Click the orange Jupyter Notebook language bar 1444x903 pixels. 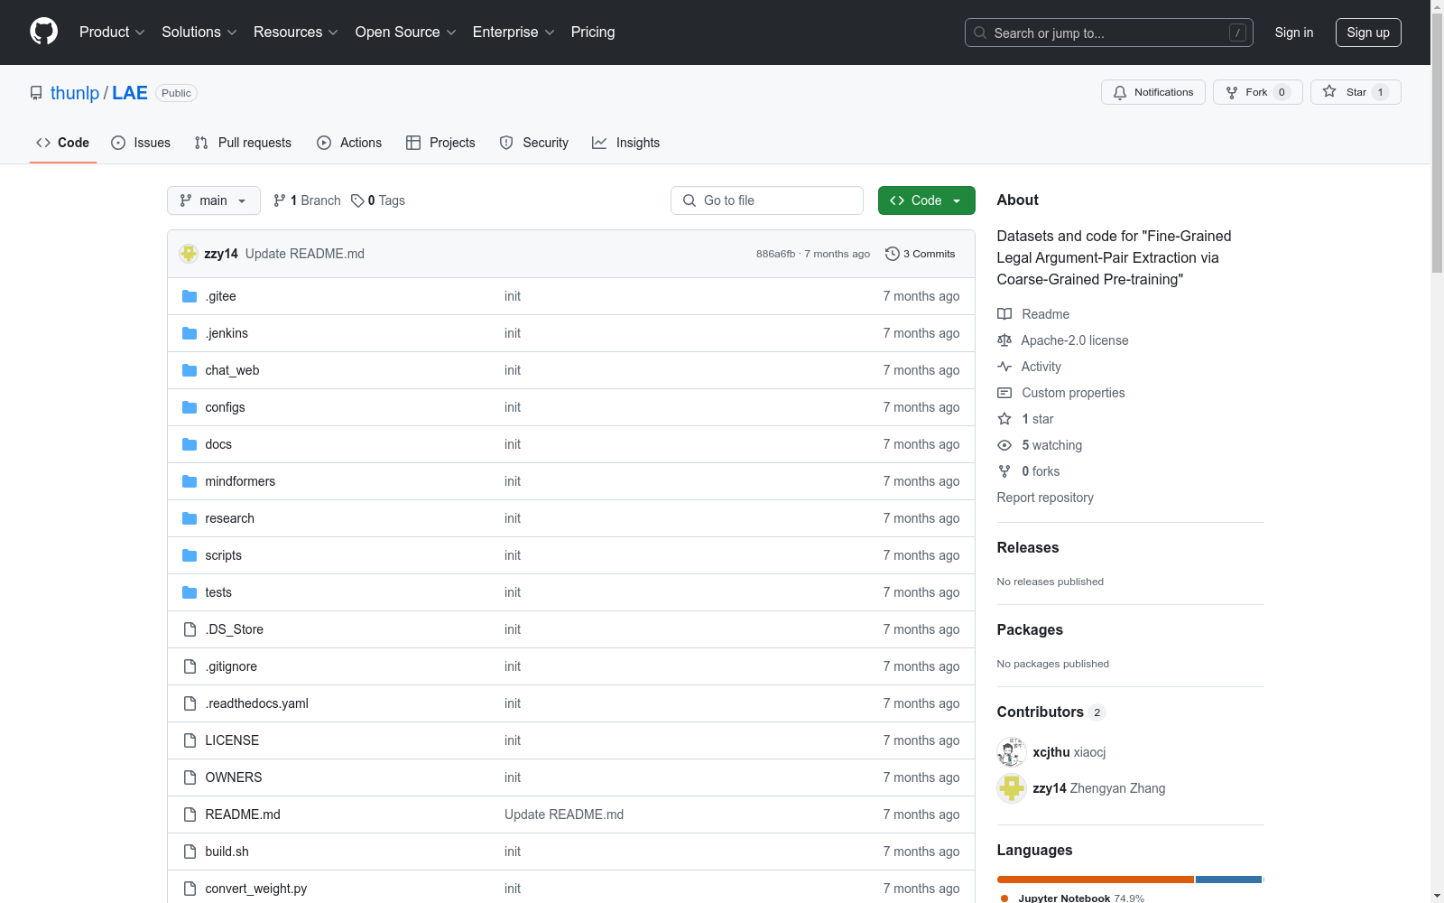1096,880
